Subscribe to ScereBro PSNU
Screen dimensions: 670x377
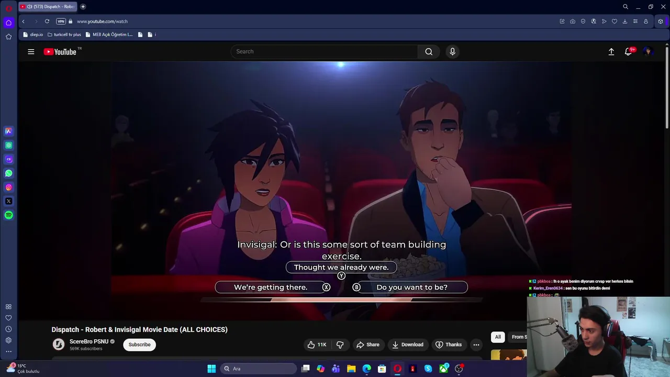[139, 345]
